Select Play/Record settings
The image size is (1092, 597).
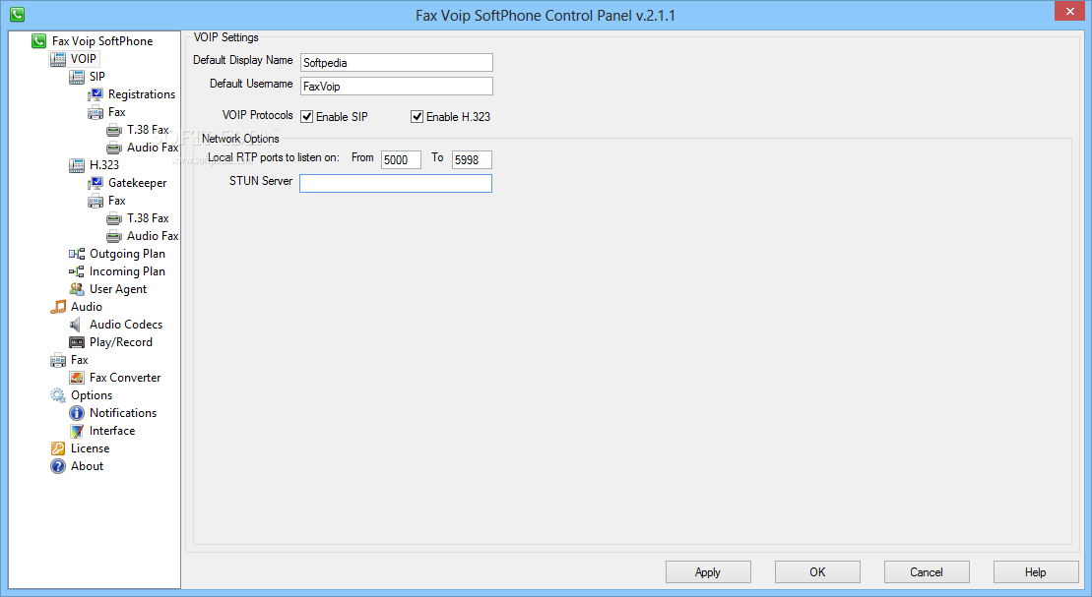[120, 342]
